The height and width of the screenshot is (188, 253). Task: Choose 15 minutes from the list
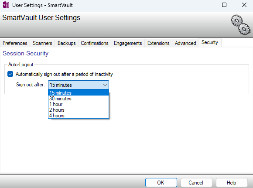[x=79, y=93]
